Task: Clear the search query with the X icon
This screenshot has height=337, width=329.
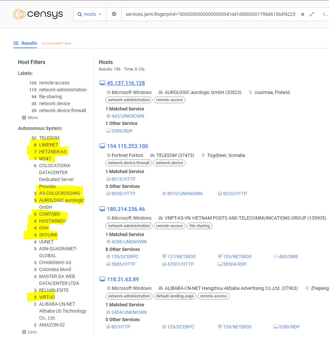Action: [x=302, y=14]
